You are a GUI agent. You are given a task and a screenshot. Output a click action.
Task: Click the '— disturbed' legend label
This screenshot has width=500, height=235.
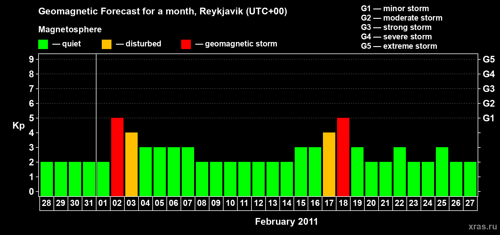(x=139, y=44)
